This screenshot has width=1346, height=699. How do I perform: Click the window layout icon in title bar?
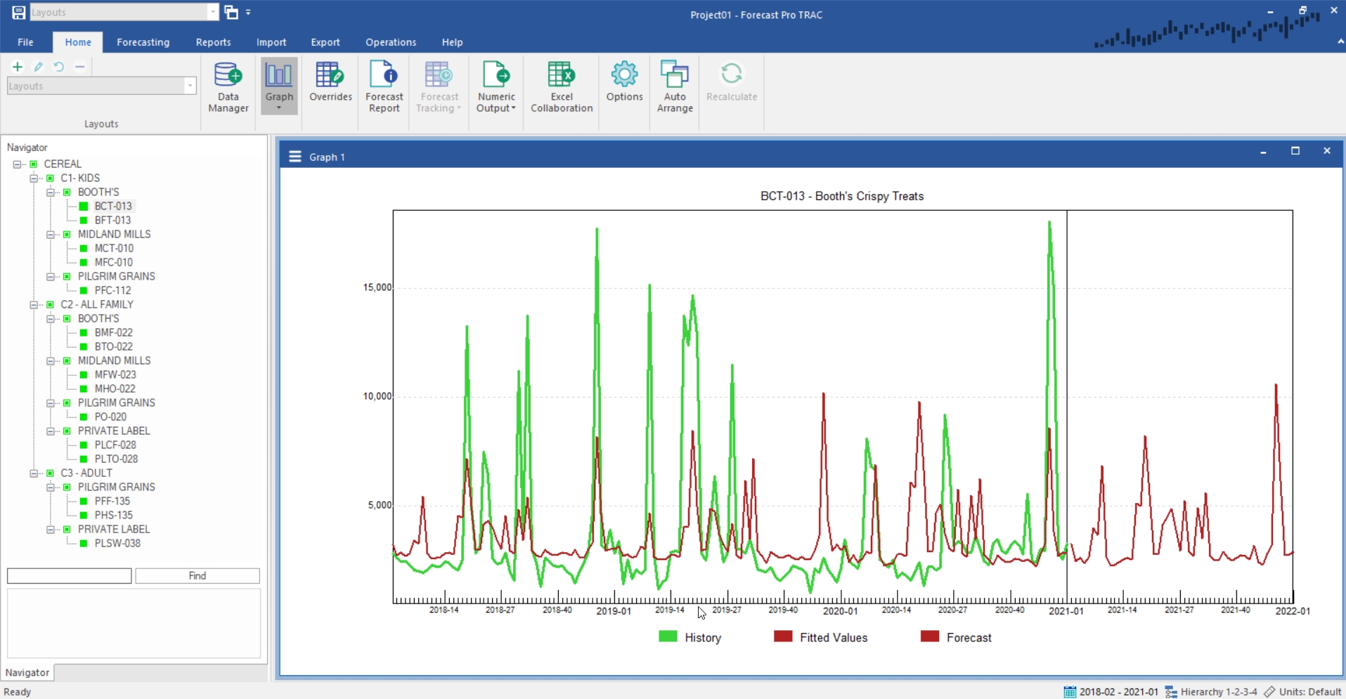(231, 12)
